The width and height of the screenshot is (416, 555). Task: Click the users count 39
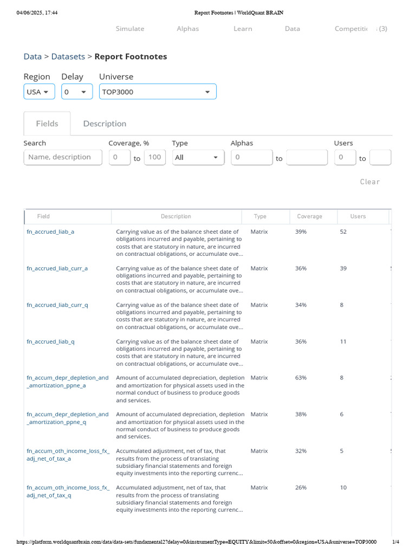click(343, 268)
